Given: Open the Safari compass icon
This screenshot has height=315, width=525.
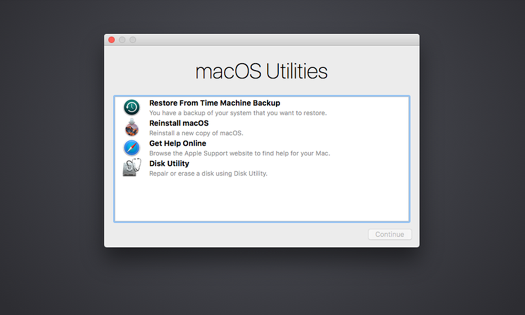Looking at the screenshot, I should (132, 148).
